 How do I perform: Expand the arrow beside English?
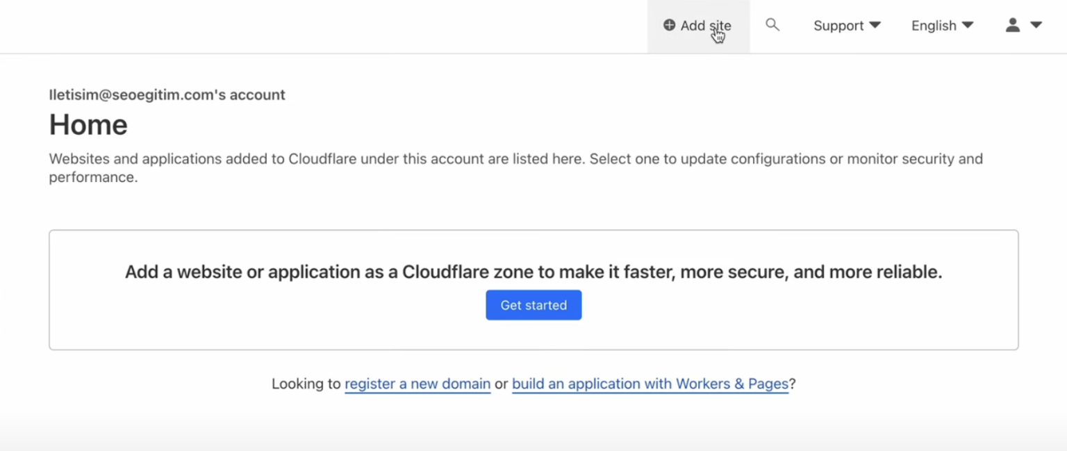point(967,26)
